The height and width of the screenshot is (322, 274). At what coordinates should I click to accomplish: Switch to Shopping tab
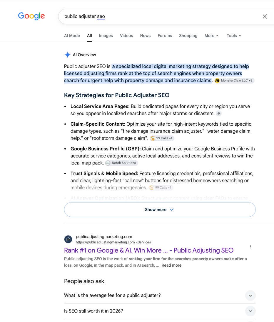point(188,36)
